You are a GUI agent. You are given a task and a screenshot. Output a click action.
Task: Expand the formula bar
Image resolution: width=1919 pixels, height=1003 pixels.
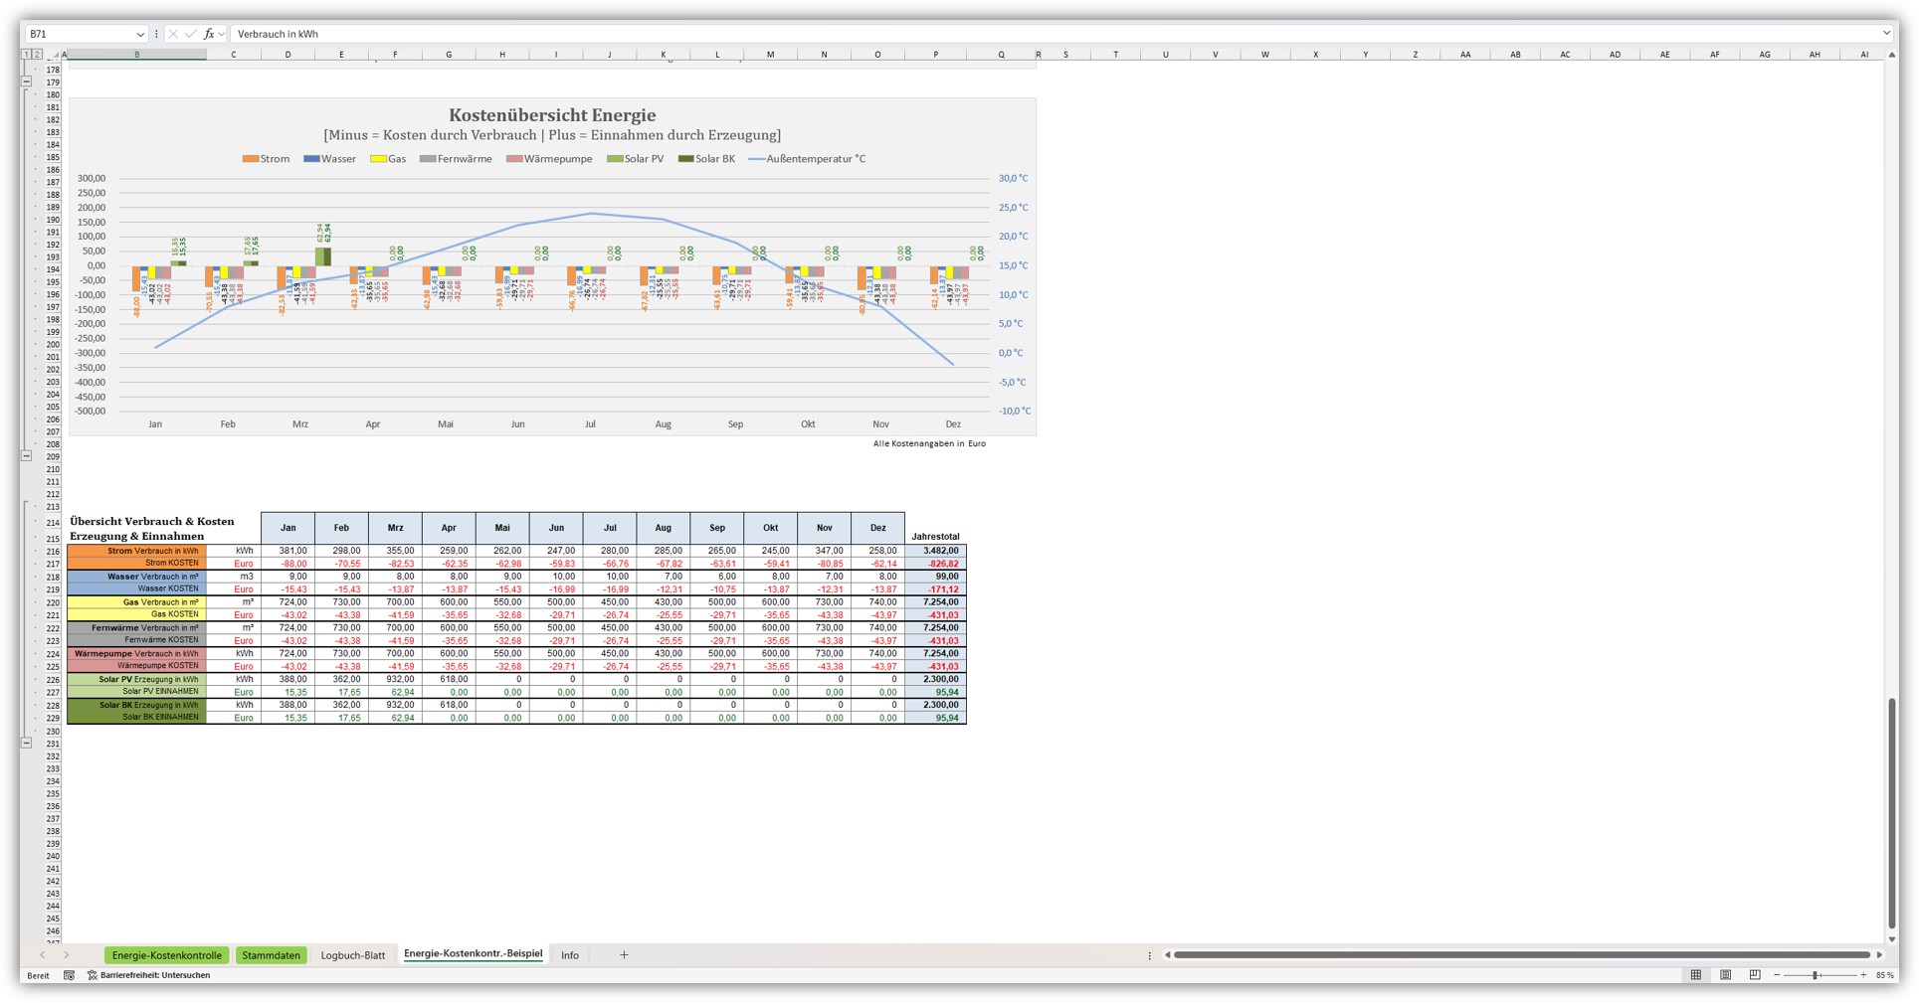tap(1885, 34)
